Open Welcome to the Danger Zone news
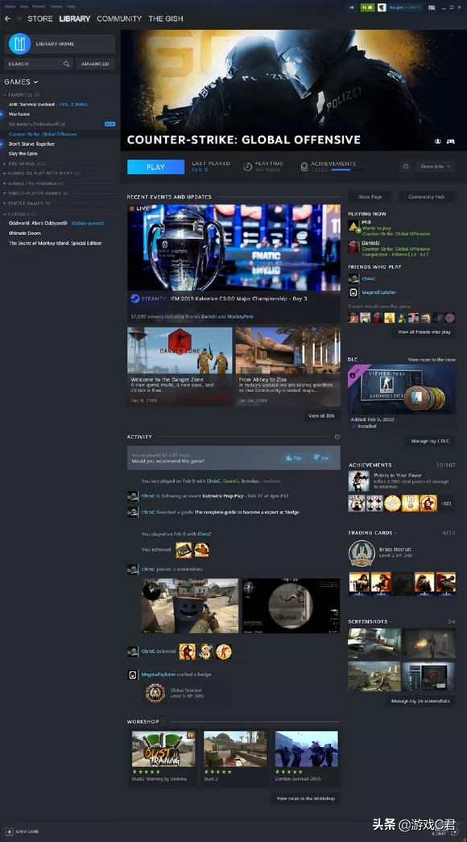 coord(180,367)
